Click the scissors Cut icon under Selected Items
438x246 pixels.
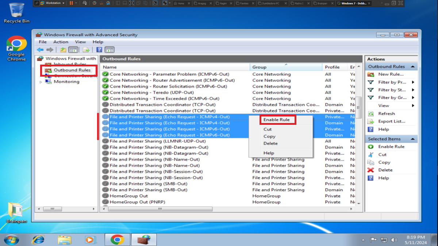(x=371, y=155)
